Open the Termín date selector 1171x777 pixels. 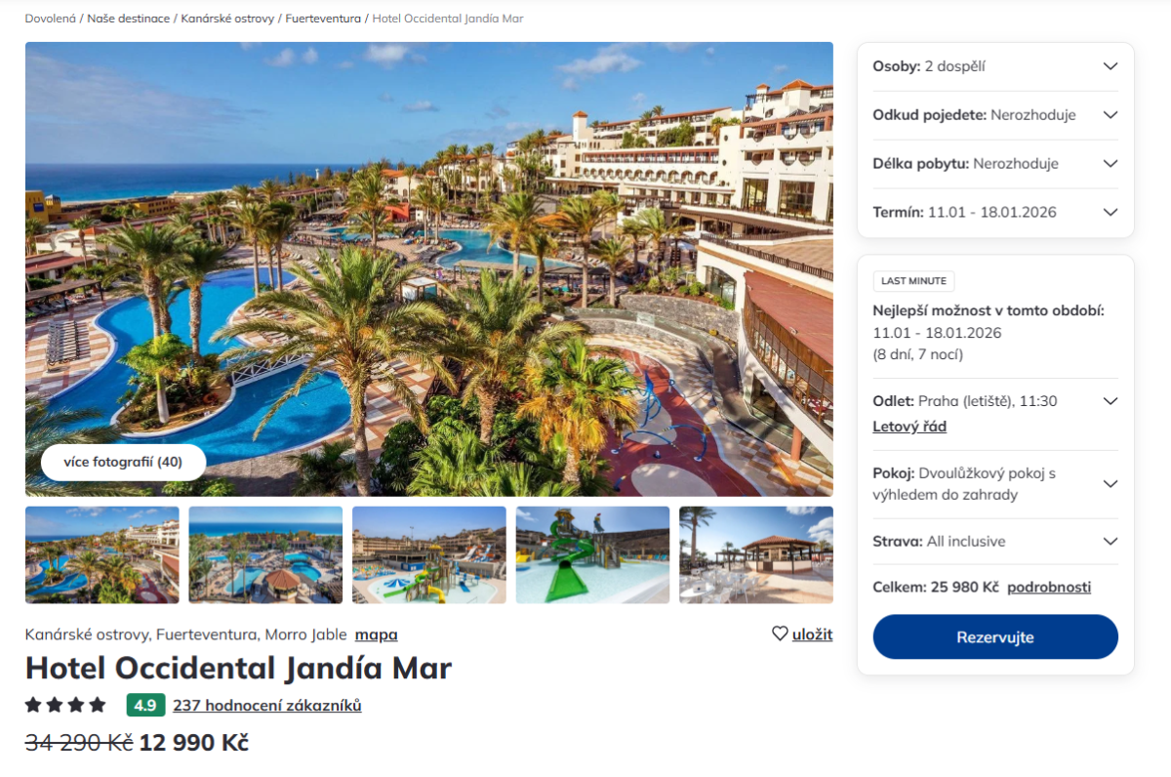click(995, 212)
